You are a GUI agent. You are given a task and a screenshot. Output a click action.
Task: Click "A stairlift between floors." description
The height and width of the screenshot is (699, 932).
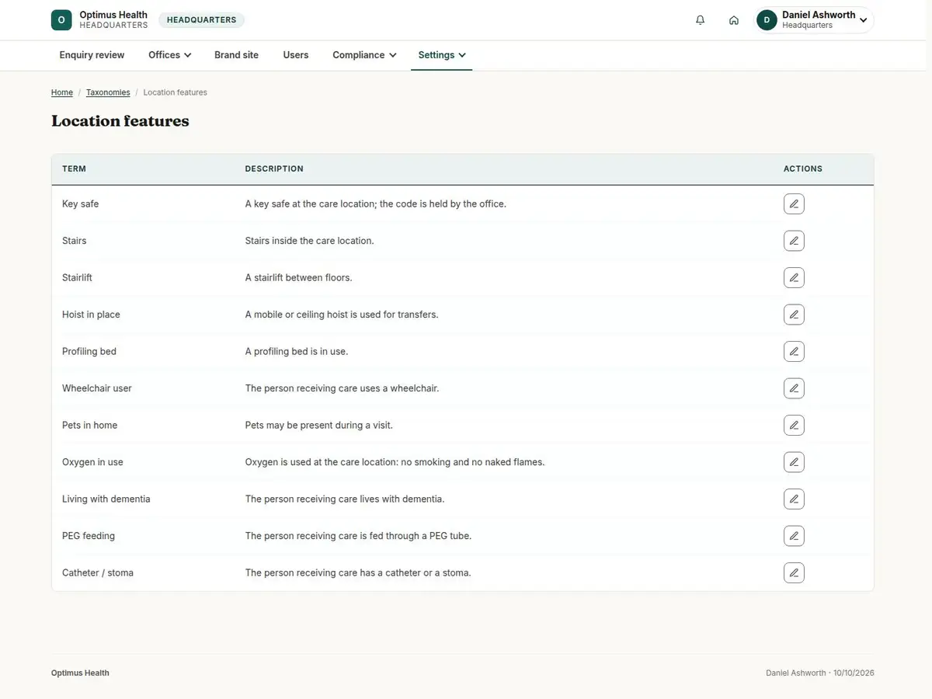pyautogui.click(x=299, y=278)
